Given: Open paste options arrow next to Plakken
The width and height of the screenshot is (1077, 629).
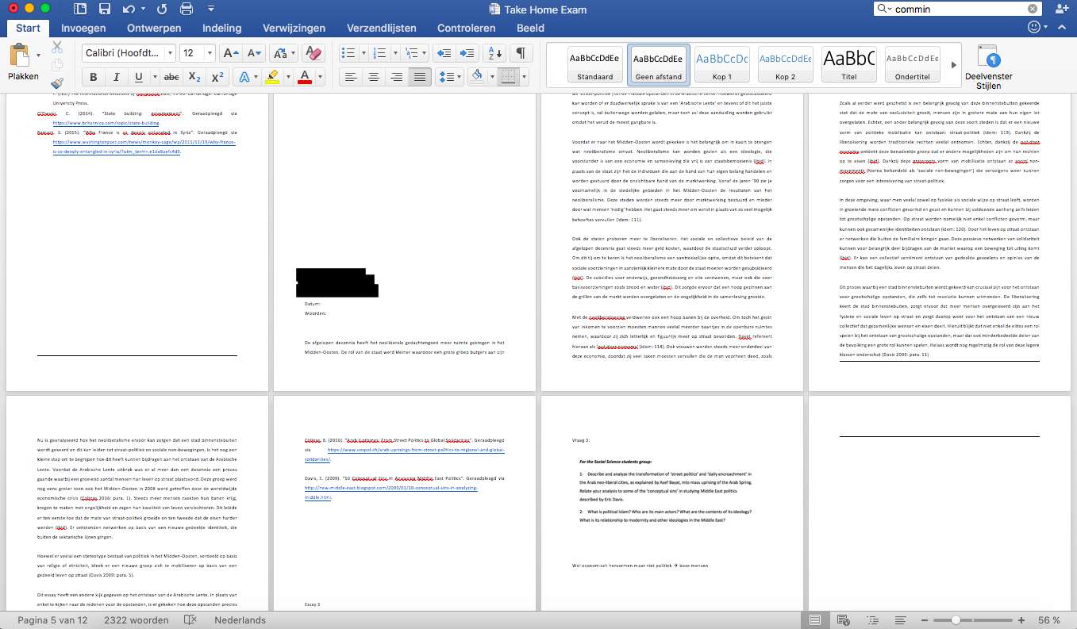Looking at the screenshot, I should tap(39, 56).
